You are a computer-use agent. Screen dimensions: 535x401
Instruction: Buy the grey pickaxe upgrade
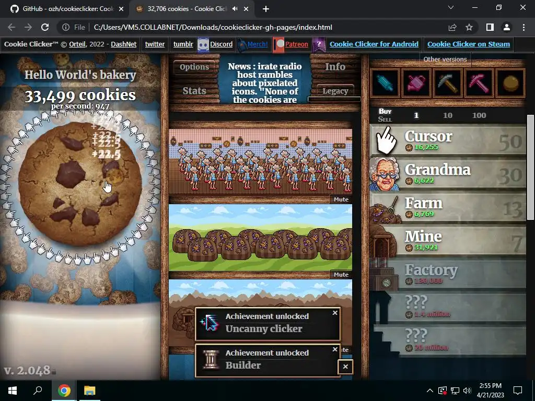click(x=448, y=83)
